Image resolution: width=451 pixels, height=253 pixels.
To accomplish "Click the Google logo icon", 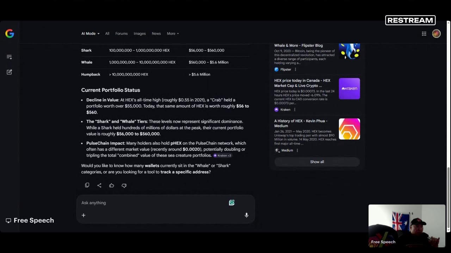I will pyautogui.click(x=10, y=33).
